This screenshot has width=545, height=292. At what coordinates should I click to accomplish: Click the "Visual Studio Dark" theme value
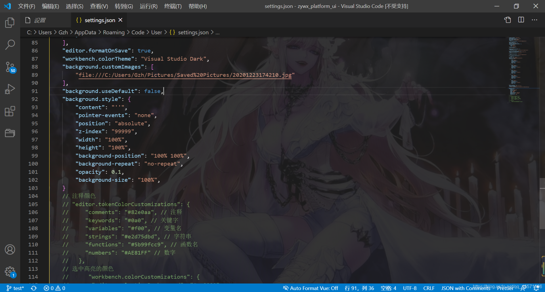[174, 59]
